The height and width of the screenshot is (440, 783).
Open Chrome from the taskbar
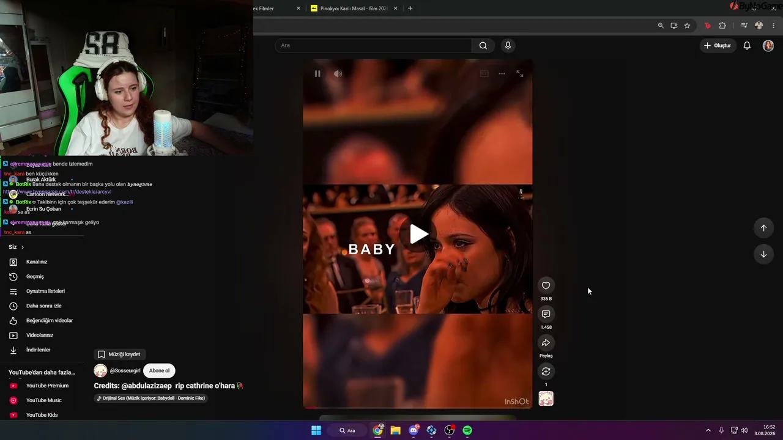coord(378,431)
